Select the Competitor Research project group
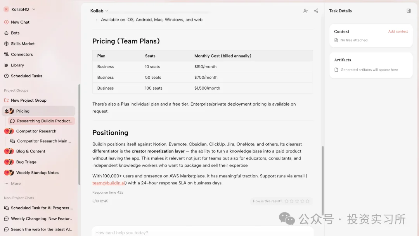Screen dimensions: 419x236 (36, 131)
